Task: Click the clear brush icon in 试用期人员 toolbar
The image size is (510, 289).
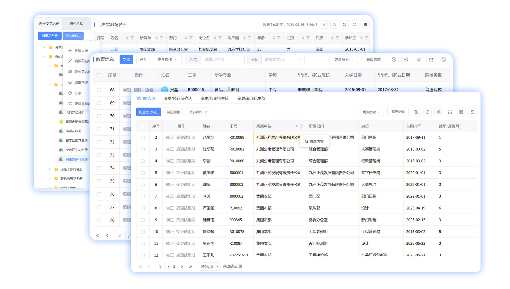Action: (439, 112)
